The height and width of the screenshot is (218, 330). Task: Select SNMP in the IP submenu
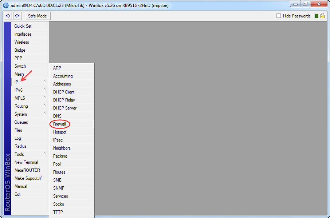click(71, 188)
